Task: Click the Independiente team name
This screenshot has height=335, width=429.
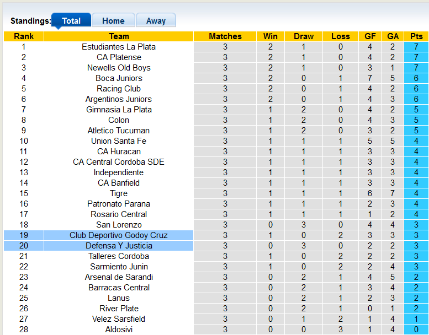Action: click(x=119, y=172)
